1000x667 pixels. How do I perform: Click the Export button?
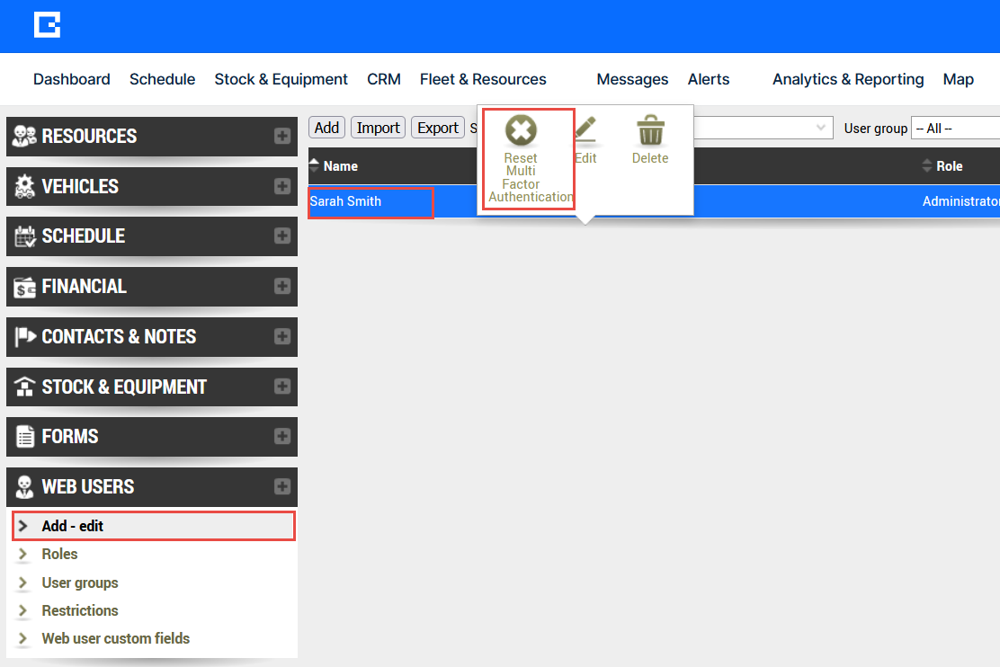[x=438, y=128]
